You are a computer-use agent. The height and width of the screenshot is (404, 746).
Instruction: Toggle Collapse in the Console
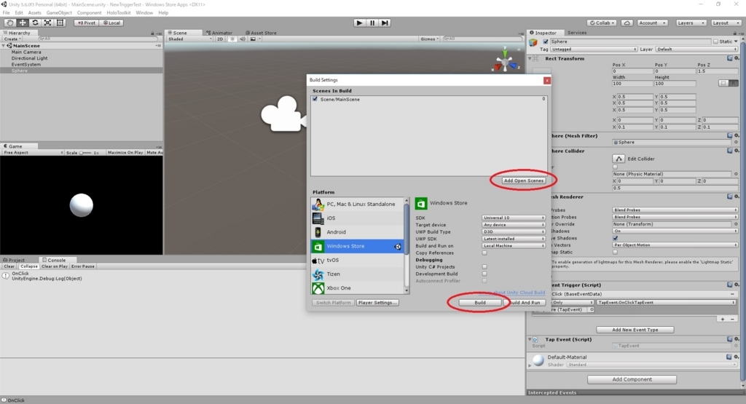click(28, 266)
